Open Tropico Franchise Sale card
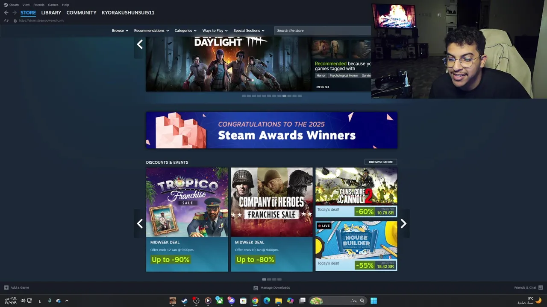Screen dimensions: 547x307 187,220
